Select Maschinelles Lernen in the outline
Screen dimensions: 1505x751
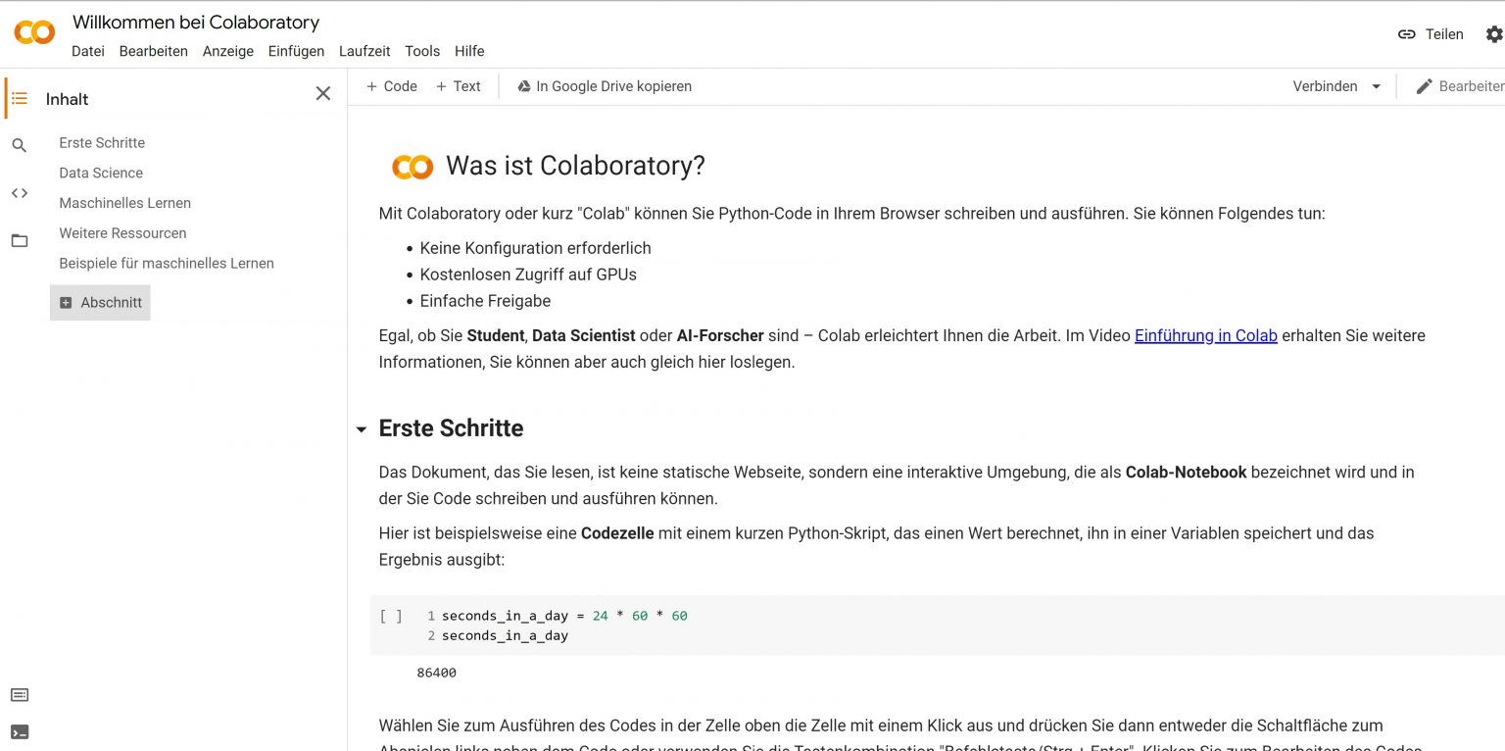[124, 203]
